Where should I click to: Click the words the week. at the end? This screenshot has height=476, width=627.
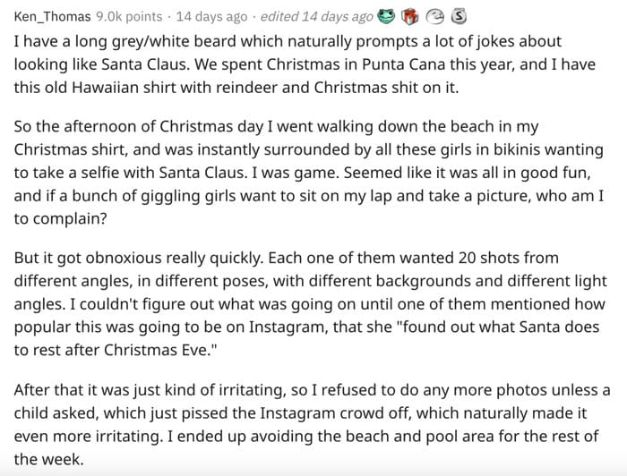49,460
